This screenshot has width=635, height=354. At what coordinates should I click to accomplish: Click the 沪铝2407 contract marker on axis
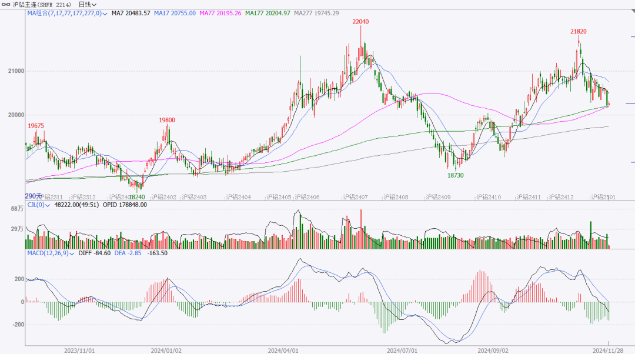[355, 198]
